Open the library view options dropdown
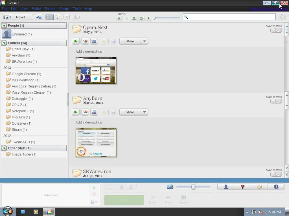289x216 pixels. tap(67, 17)
